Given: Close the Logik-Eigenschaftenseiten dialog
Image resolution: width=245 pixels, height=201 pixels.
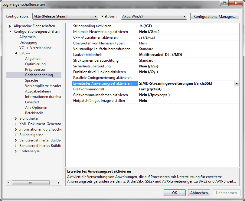Looking at the screenshot, I should 236,3.
